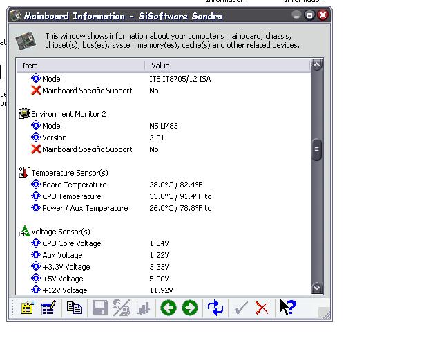Image resolution: width=442 pixels, height=354 pixels.
Task: Activate the What's This help cursor icon
Action: tap(288, 307)
